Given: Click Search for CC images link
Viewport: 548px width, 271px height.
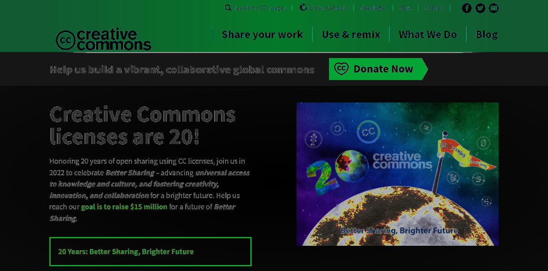Looking at the screenshot, I should click(x=260, y=8).
